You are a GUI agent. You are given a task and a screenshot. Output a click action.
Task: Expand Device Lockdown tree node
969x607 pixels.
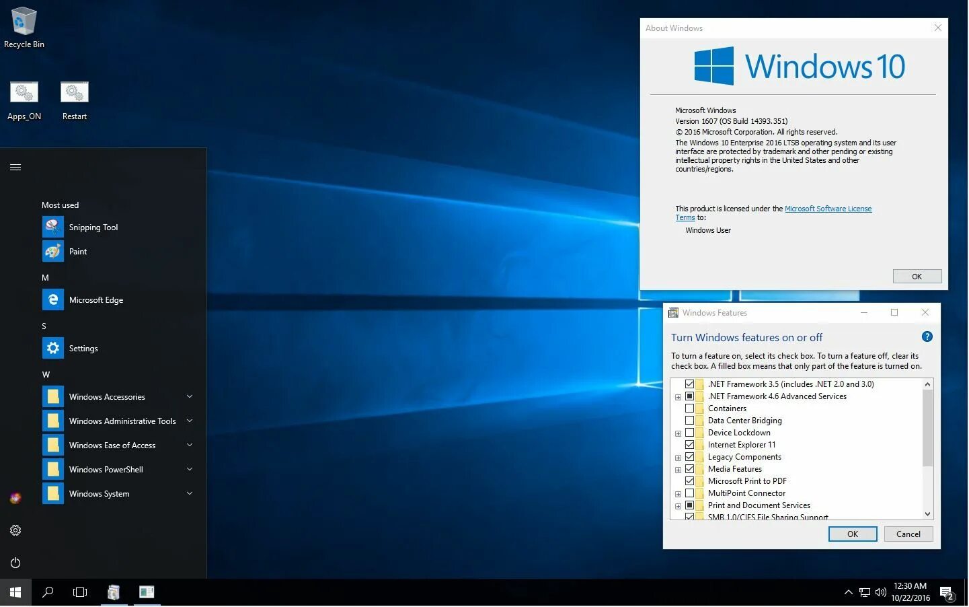click(x=678, y=433)
